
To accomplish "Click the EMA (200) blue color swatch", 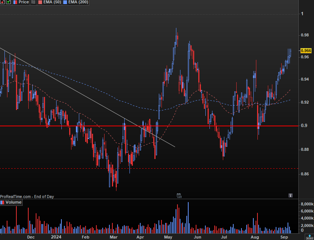I will 65,2.
